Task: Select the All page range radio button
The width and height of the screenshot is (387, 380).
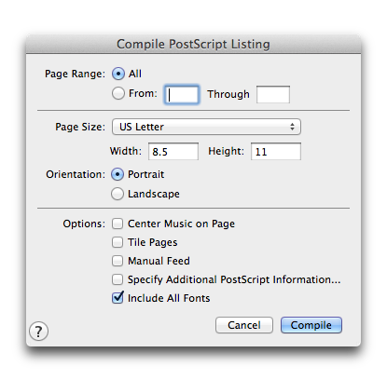Action: (118, 74)
